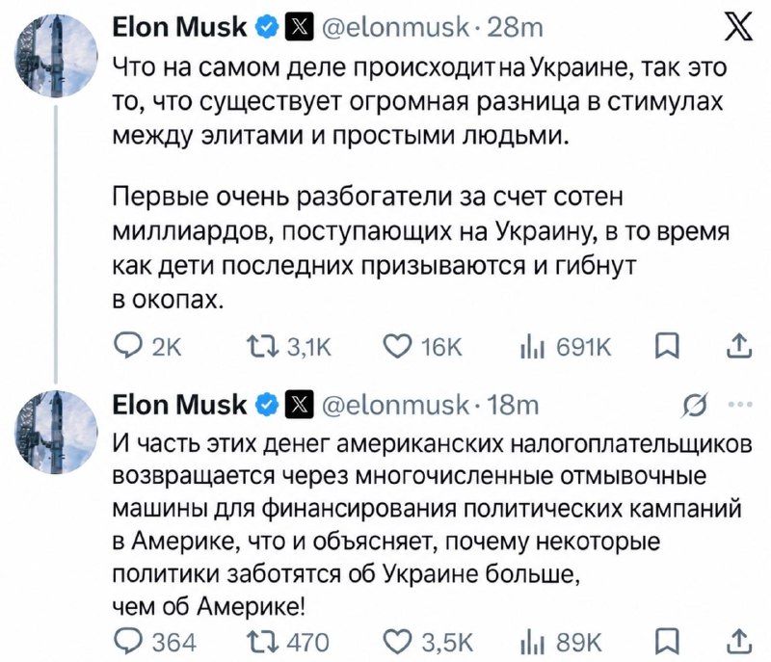This screenshot has height=662, width=771.
Task: View analytics showing 89K views
Action: (x=561, y=642)
